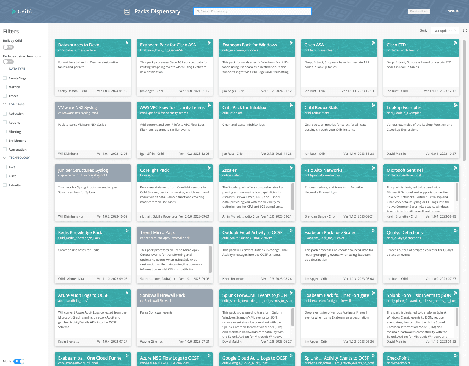Collapse the USE CASES filter section
This screenshot has height=366, width=469.
(x=5, y=104)
